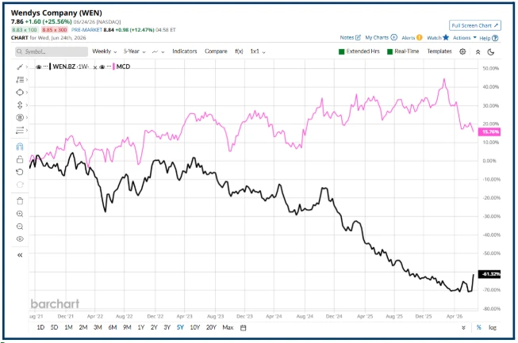Open more options for MCD series
The image size is (518, 343).
point(109,67)
